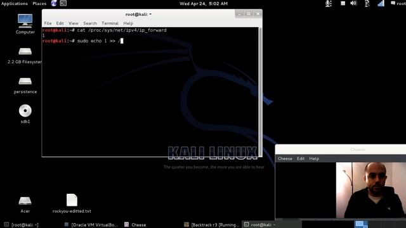The image size is (406, 228).
Task: Maximize the root@kali terminal window
Action: pos(249,14)
